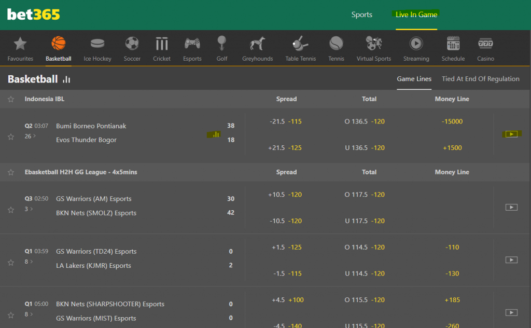Screen dimensions: 531x328
Task: Expand 26 more markets for Bumi Borneo game
Action: point(30,136)
